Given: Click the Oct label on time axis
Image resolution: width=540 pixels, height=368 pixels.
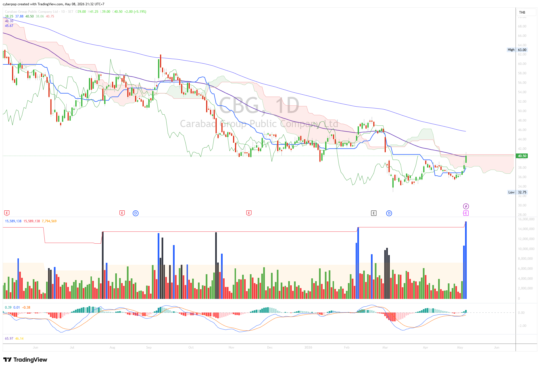Looking at the screenshot, I should tap(191, 347).
